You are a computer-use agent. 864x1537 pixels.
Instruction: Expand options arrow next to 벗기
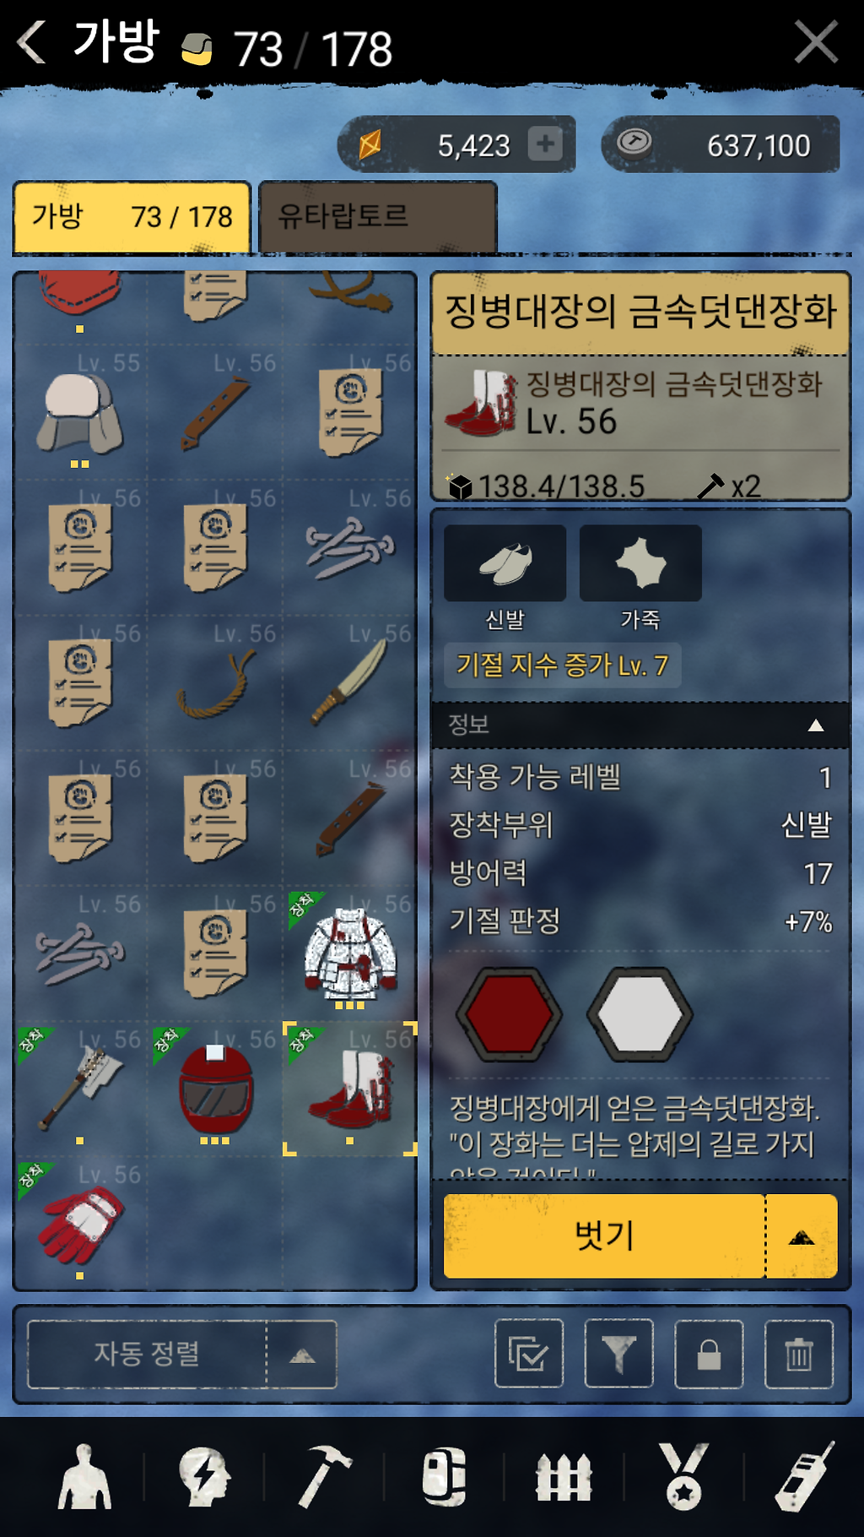[x=802, y=1236]
